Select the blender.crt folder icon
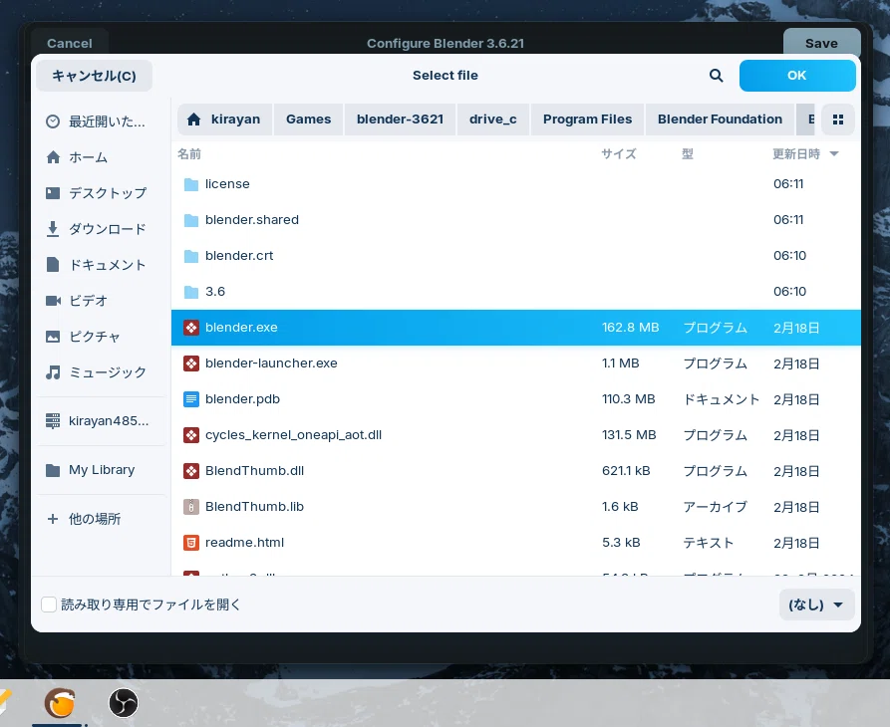Screen dimensions: 890x727 [191, 256]
